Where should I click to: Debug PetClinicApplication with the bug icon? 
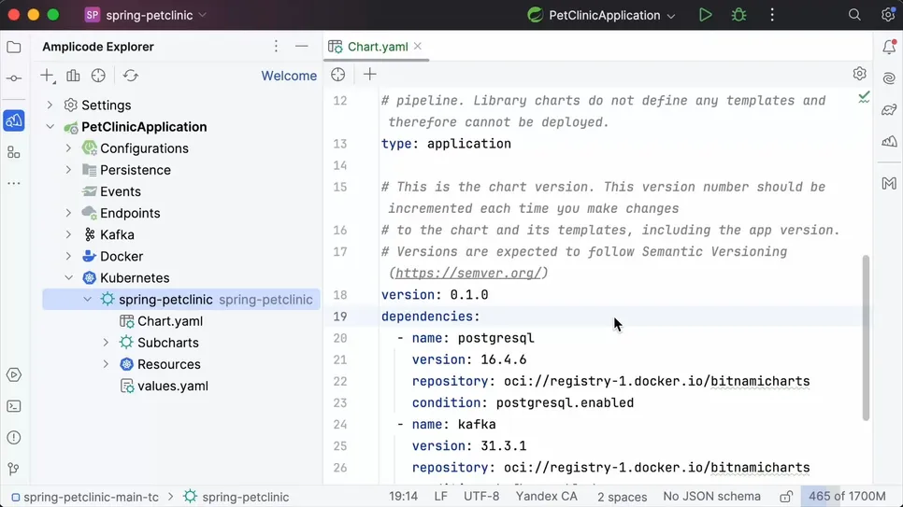[738, 15]
